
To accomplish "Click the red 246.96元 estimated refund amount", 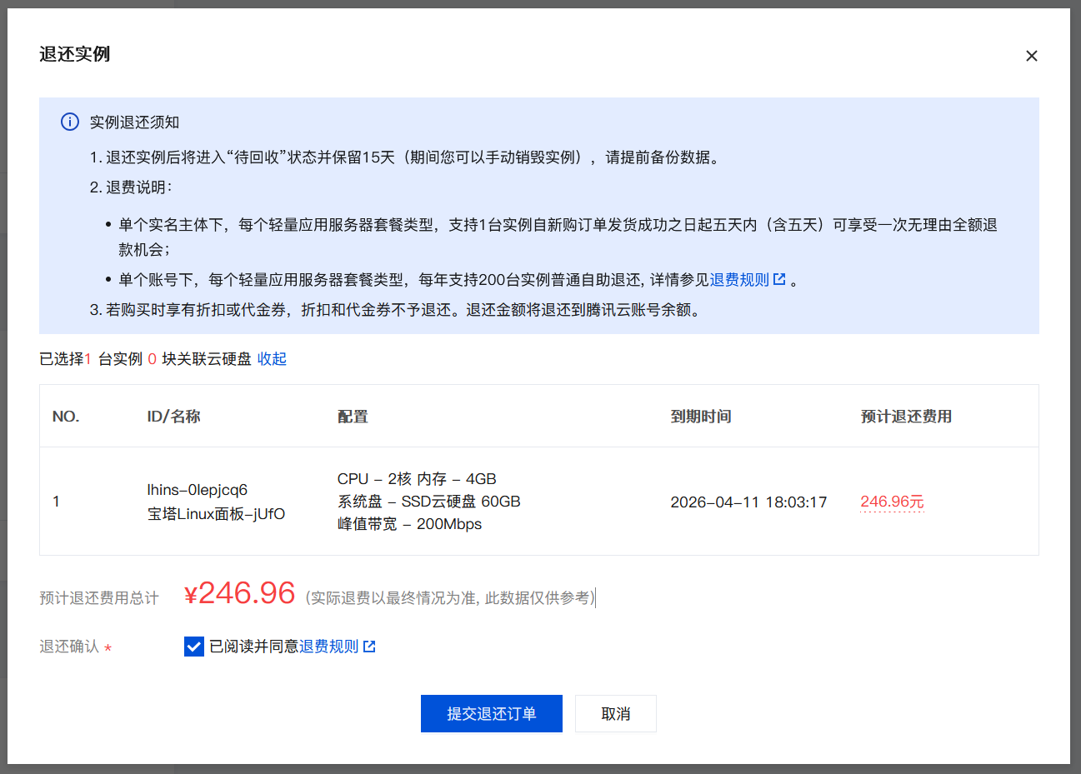I will tap(892, 501).
